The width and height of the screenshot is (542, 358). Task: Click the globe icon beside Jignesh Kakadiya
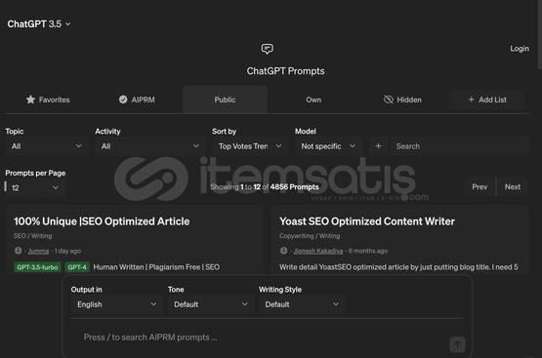(x=283, y=251)
